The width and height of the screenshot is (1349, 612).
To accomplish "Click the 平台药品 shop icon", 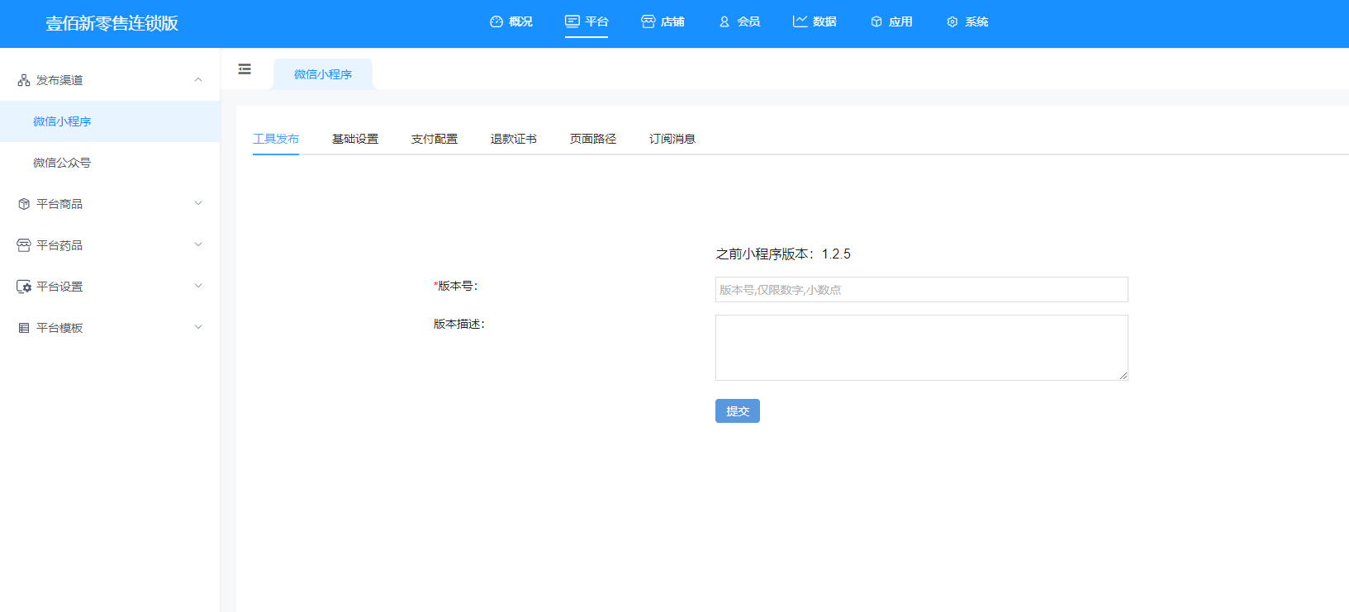I will click(x=24, y=245).
